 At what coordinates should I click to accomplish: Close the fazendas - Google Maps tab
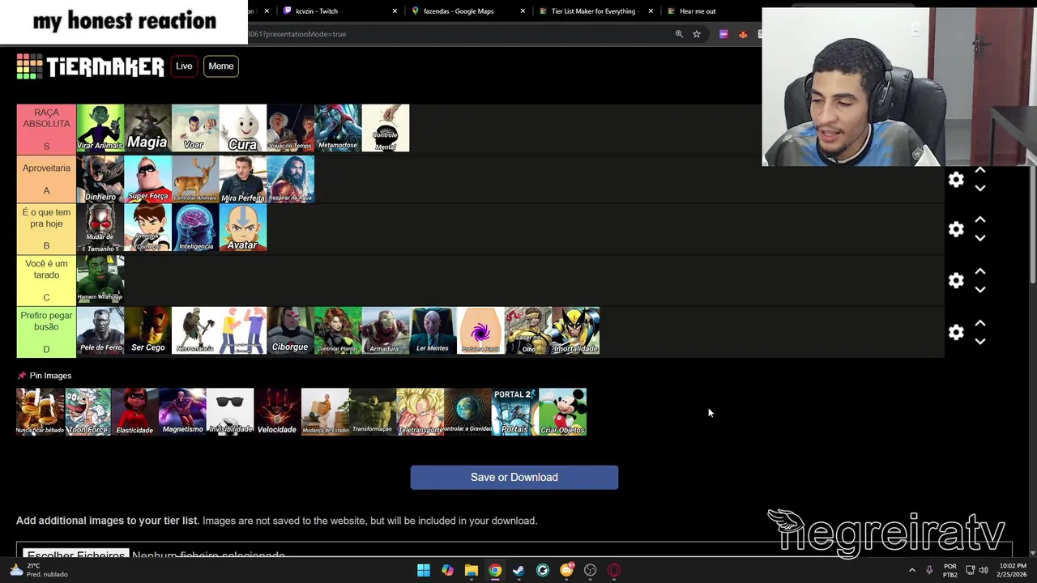pyautogui.click(x=523, y=11)
